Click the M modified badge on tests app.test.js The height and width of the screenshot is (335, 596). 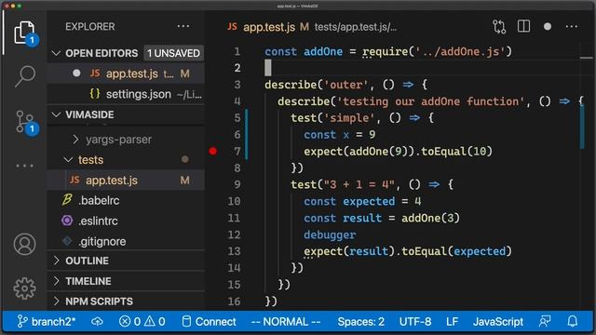click(184, 181)
